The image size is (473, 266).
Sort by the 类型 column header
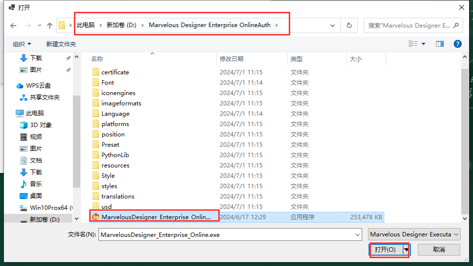click(x=296, y=59)
